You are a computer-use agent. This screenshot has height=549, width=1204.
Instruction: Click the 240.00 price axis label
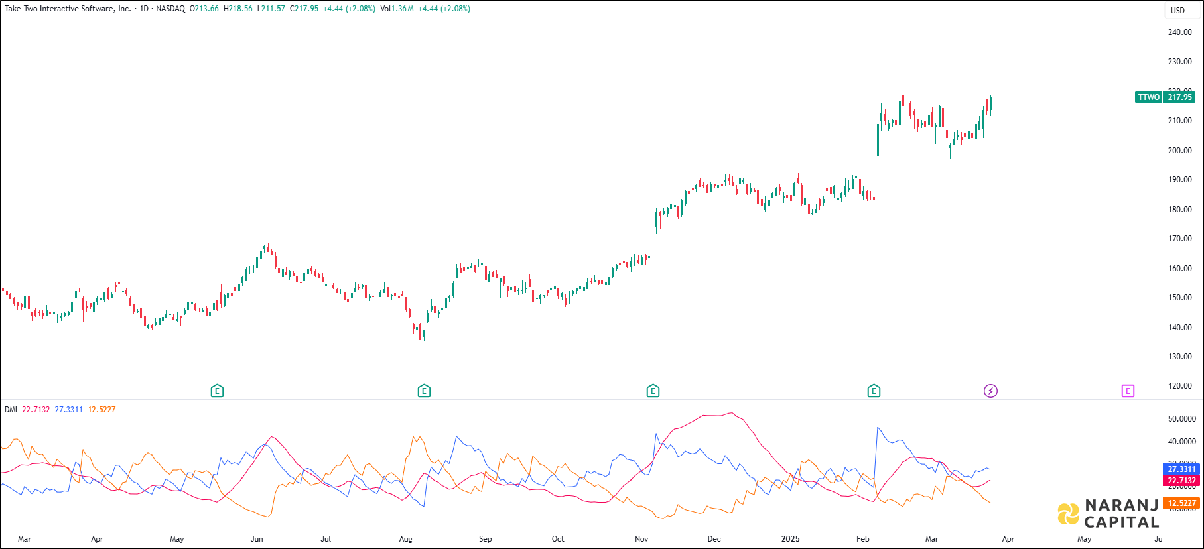(1179, 32)
